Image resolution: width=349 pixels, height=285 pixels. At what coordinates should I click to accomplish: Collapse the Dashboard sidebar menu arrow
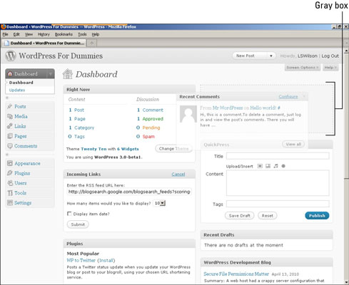pyautogui.click(x=51, y=74)
